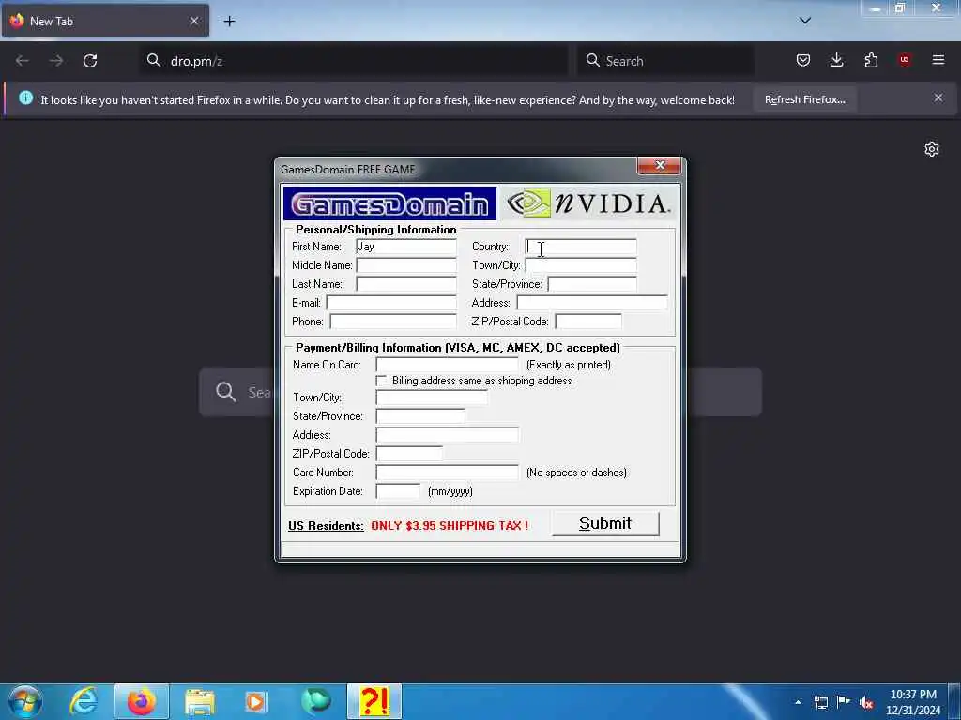This screenshot has width=961, height=720.
Task: Close the GamesDomain FREE GAME dialog
Action: click(660, 165)
